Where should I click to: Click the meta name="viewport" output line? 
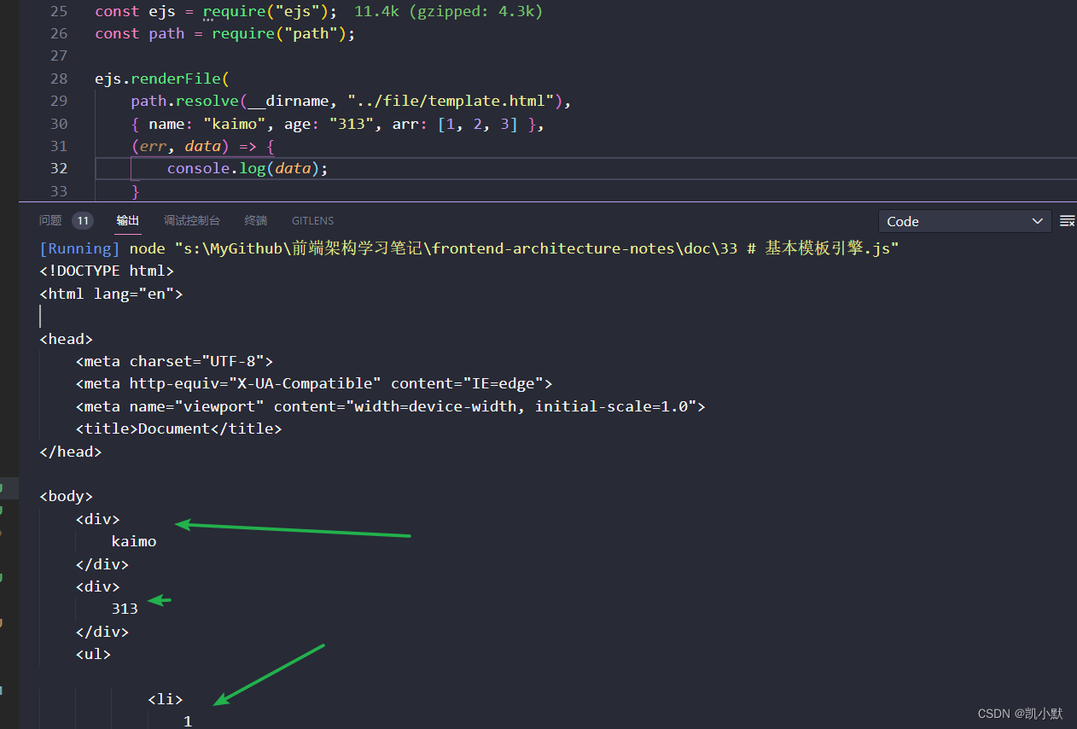(x=390, y=406)
